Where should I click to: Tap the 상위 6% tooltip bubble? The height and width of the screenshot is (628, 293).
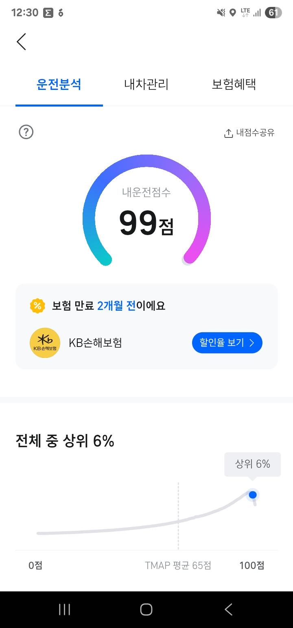click(x=252, y=464)
